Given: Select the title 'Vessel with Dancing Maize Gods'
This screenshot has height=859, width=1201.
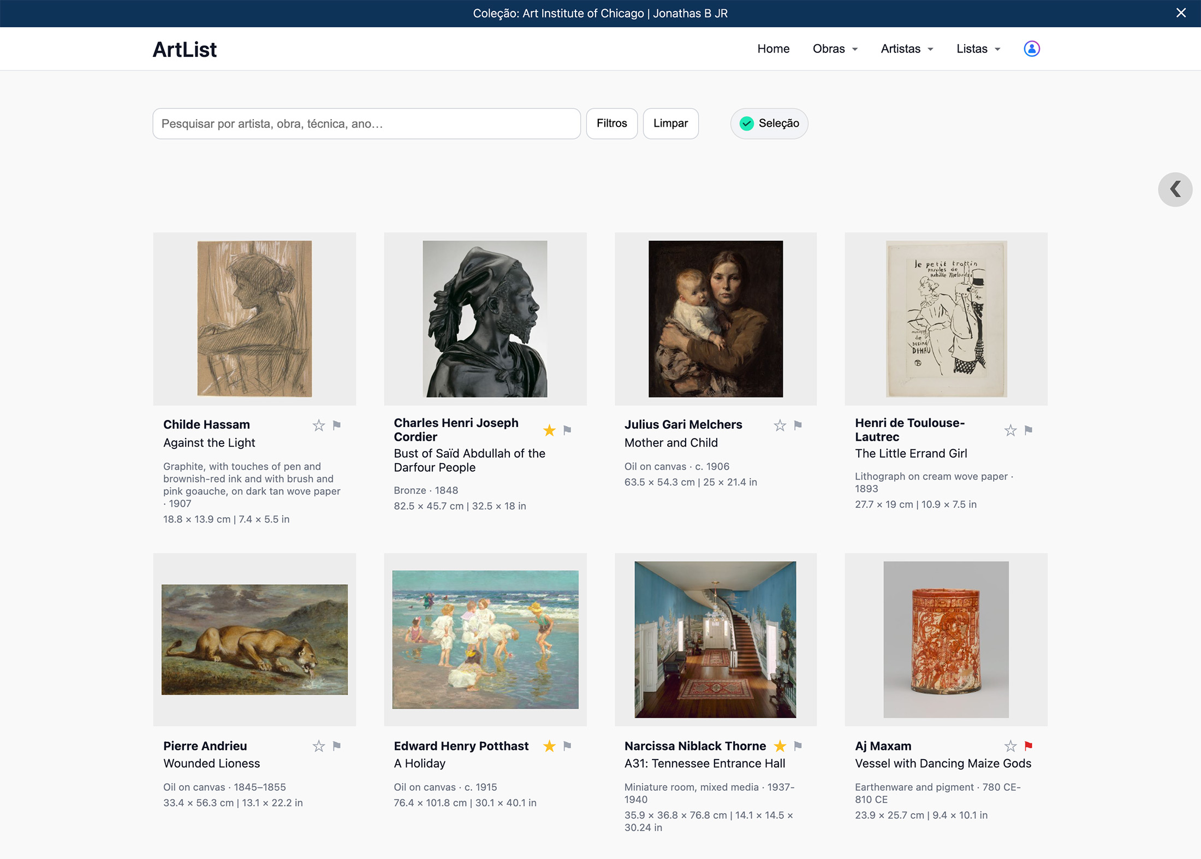Looking at the screenshot, I should (x=943, y=763).
